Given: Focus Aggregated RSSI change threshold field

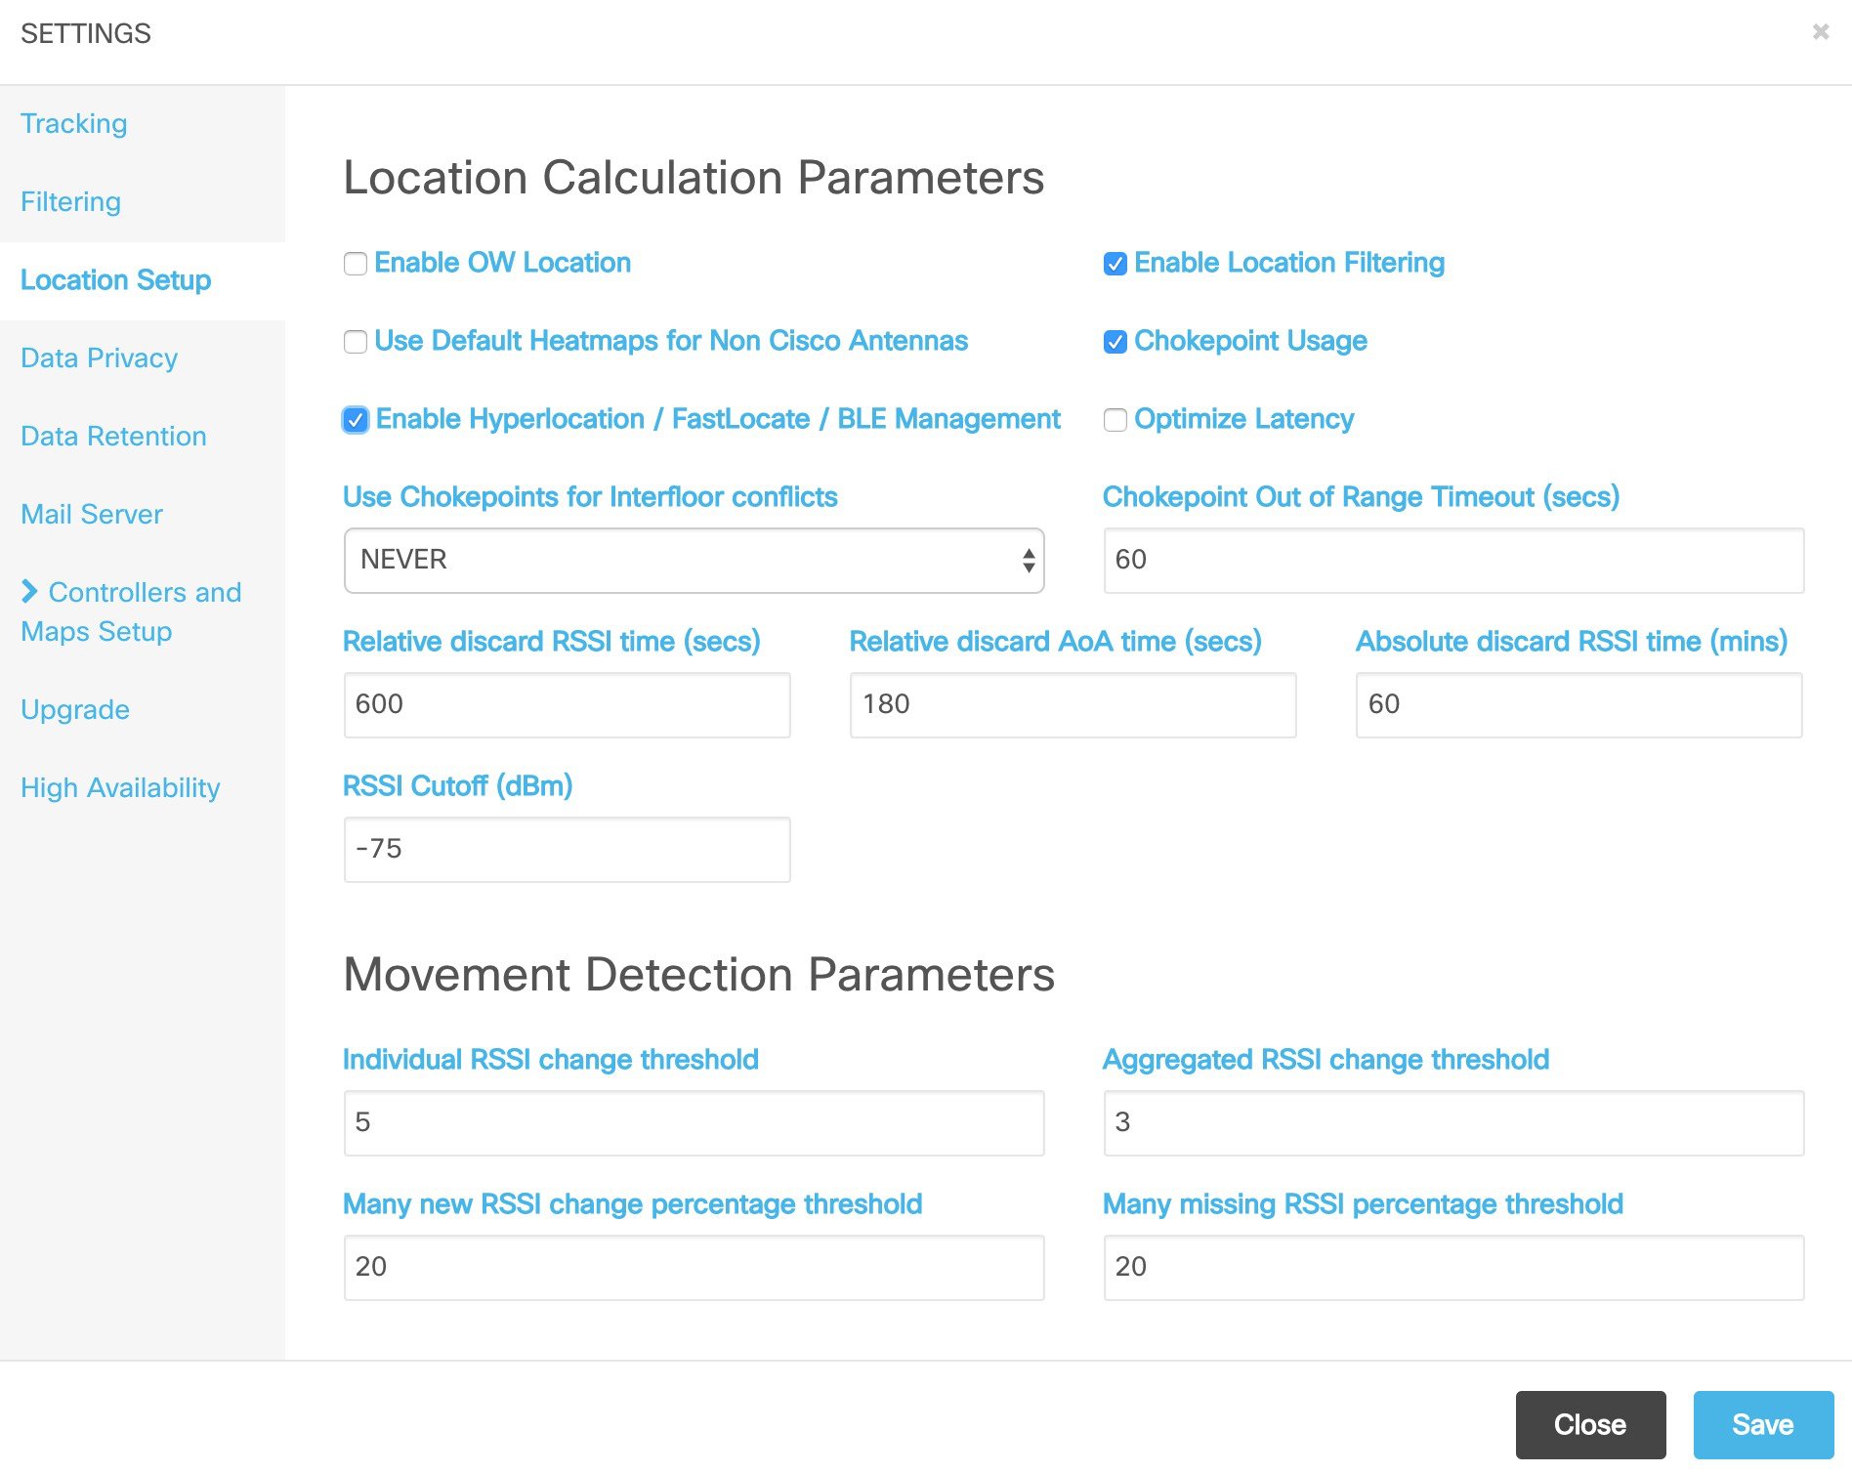Looking at the screenshot, I should [x=1453, y=1123].
